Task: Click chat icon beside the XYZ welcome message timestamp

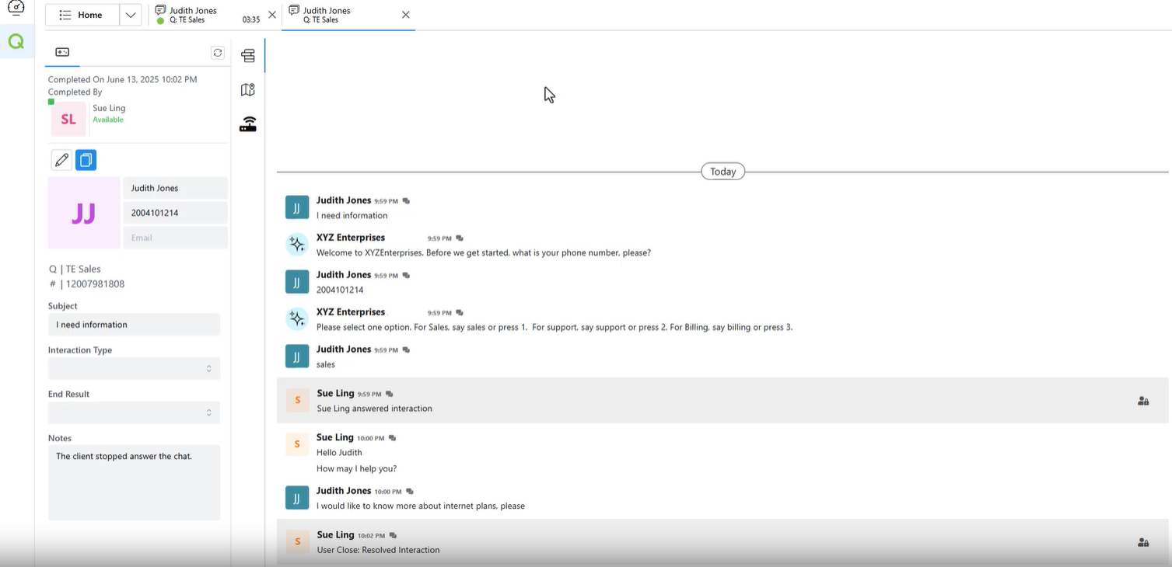Action: click(x=460, y=238)
